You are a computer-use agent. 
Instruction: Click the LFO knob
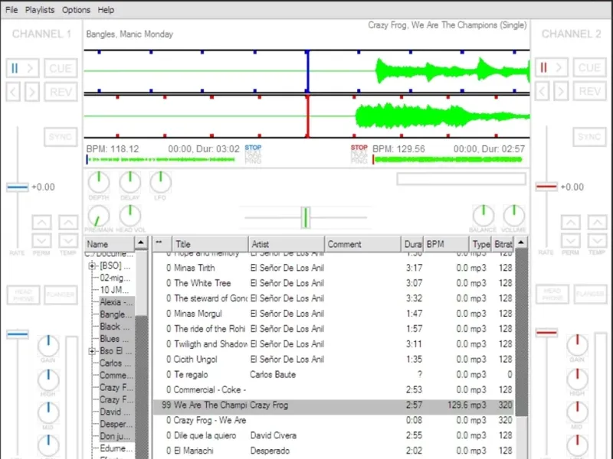160,182
